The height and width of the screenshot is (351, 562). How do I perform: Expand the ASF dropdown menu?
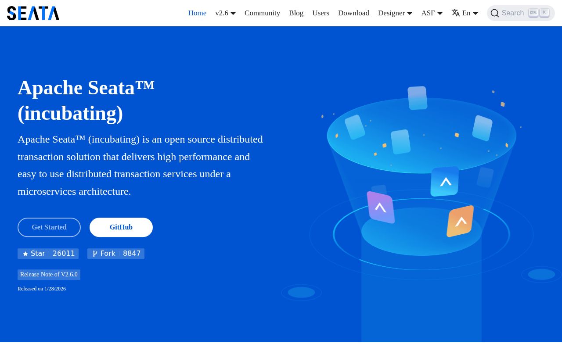point(432,13)
